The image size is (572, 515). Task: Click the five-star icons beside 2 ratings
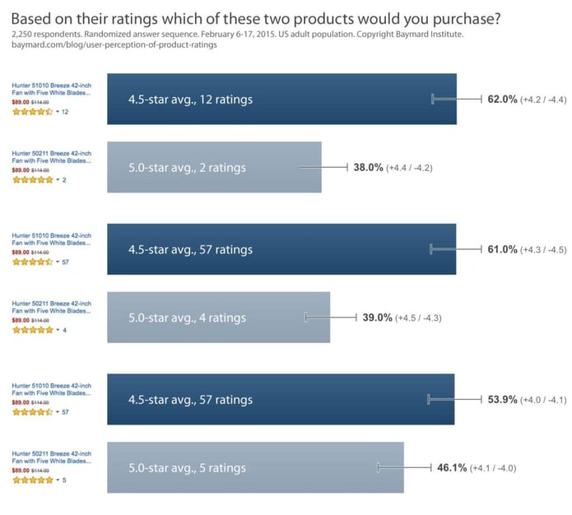tap(33, 180)
